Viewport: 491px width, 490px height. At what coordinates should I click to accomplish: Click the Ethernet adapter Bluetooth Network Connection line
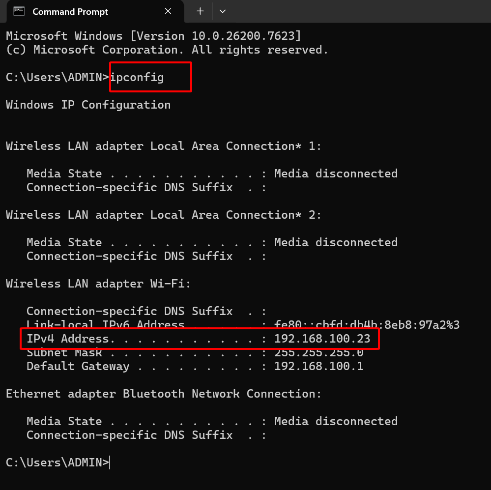point(164,394)
